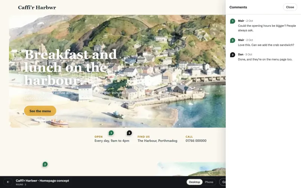This screenshot has width=301, height=188.
Task: Click the 'CALL' label
Action: point(189,136)
